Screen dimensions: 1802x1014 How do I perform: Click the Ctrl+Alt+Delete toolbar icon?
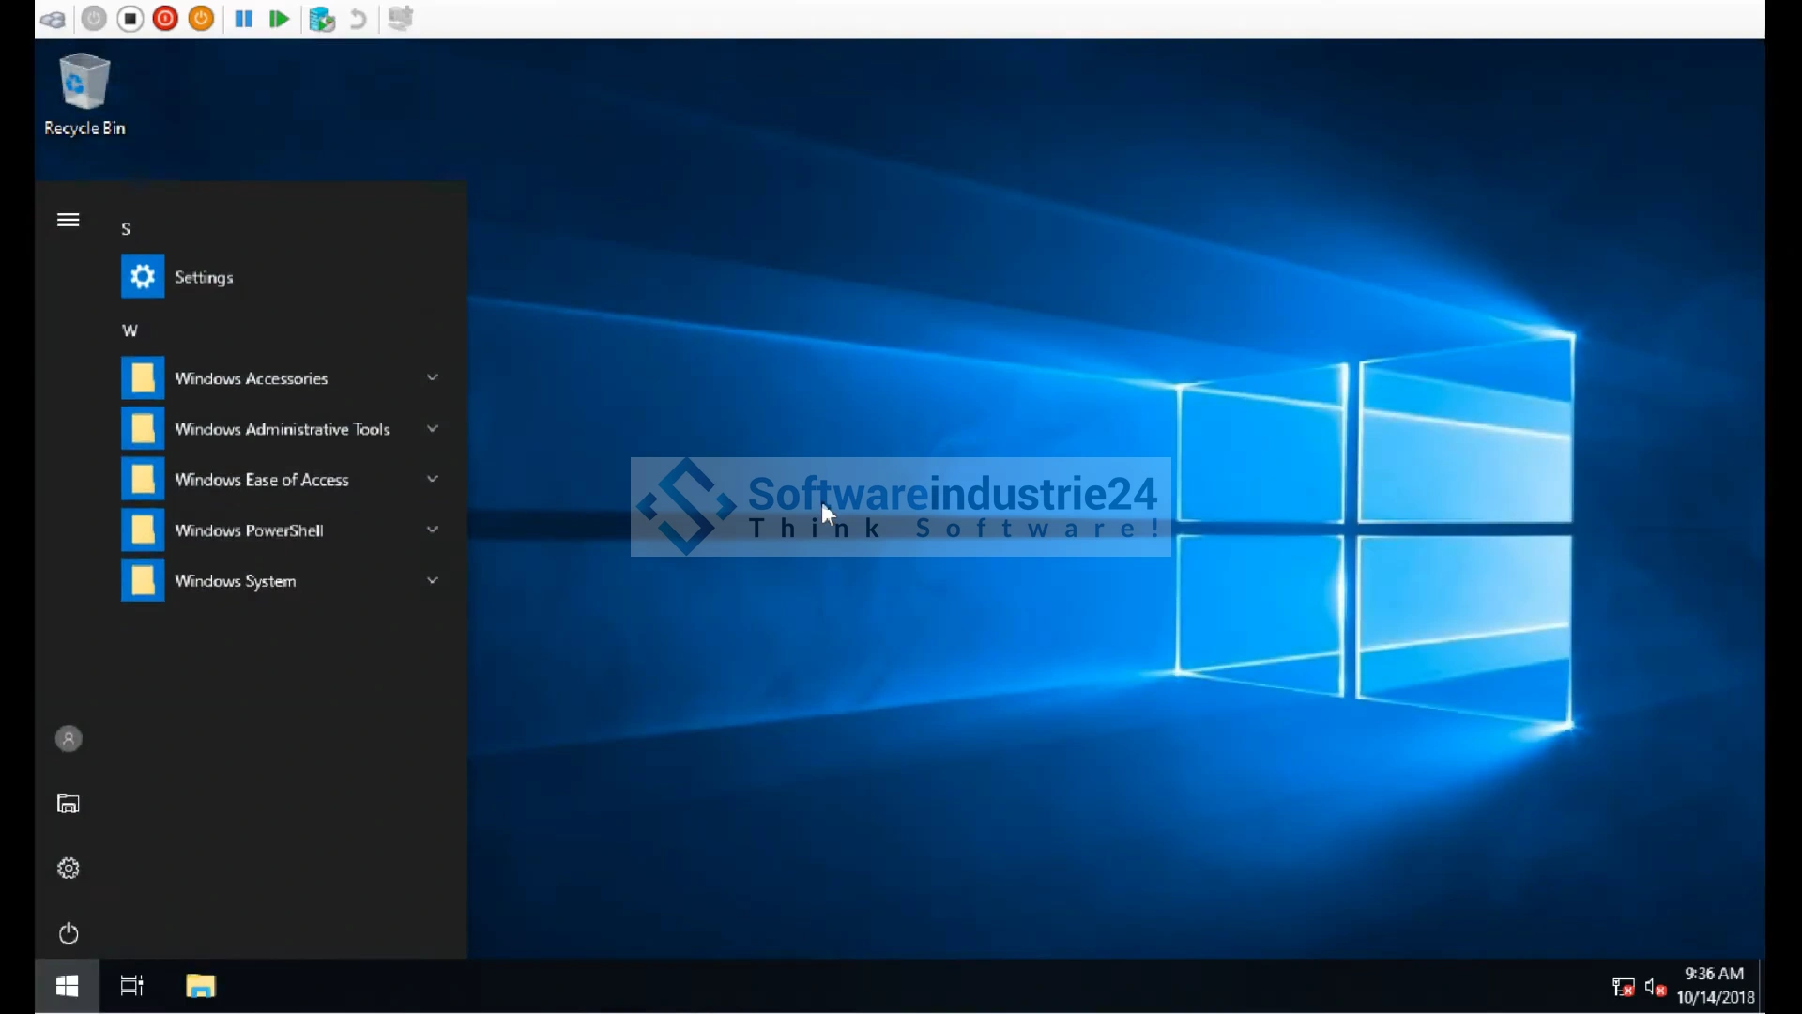click(x=53, y=19)
